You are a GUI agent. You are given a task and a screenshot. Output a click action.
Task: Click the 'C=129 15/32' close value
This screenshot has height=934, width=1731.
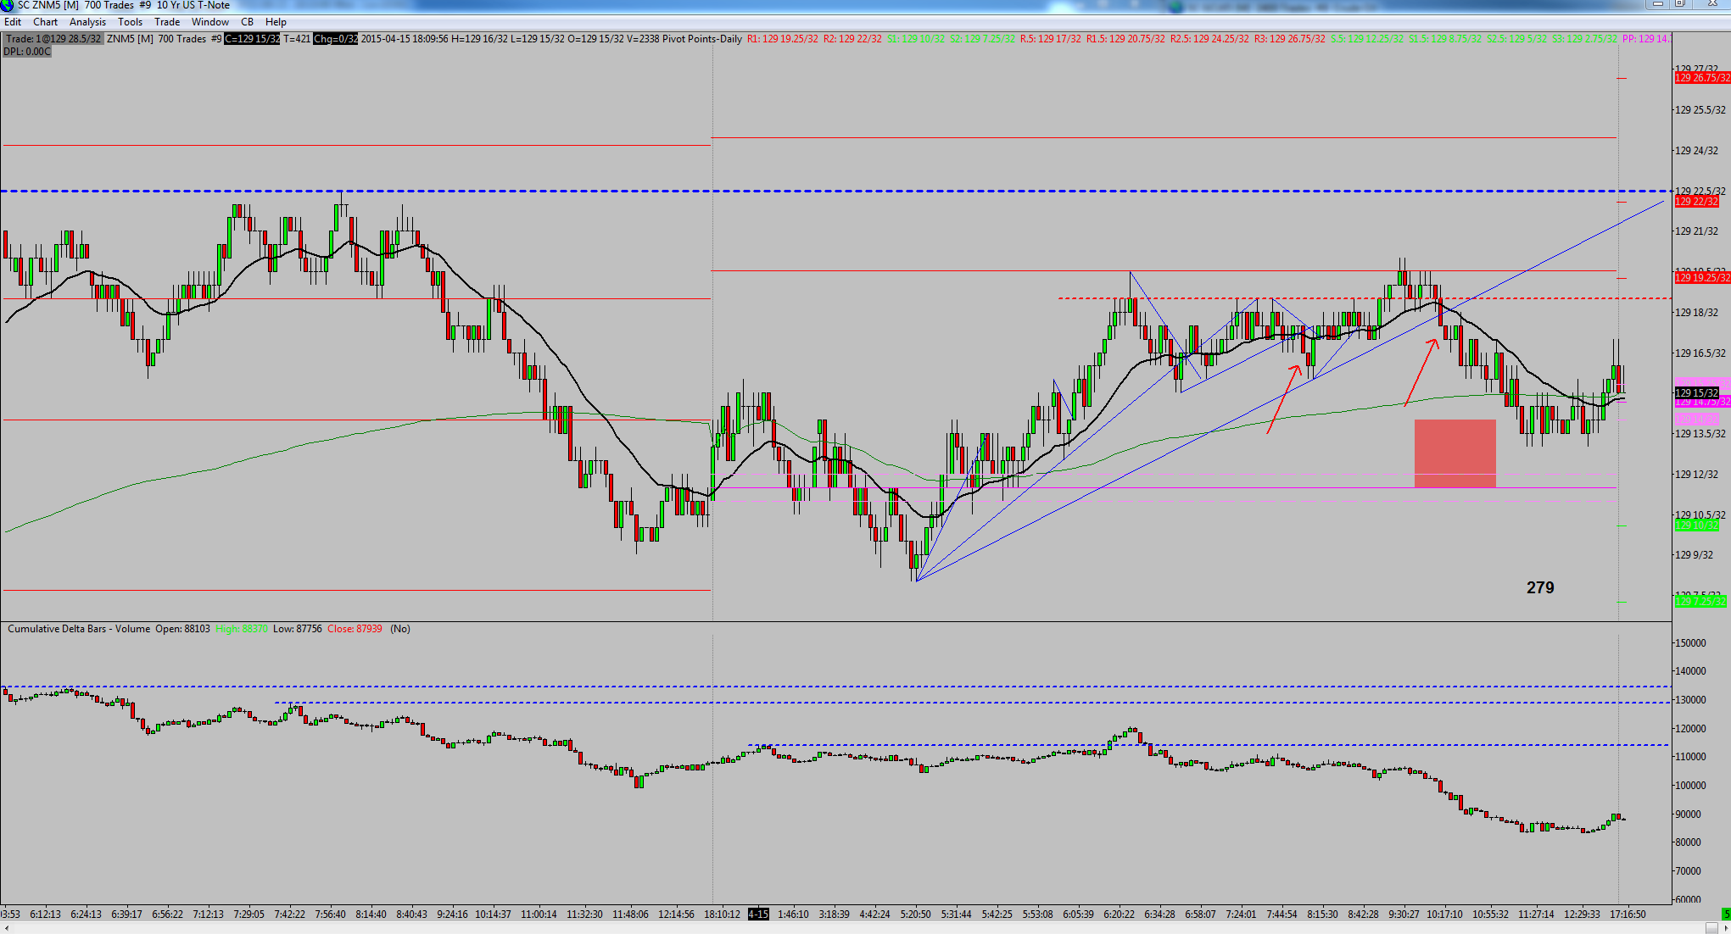coord(252,39)
